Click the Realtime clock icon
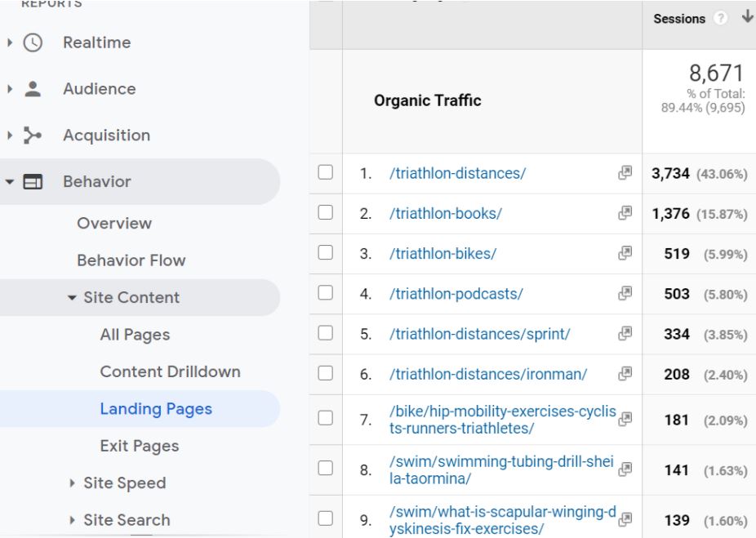The image size is (756, 538). (33, 42)
